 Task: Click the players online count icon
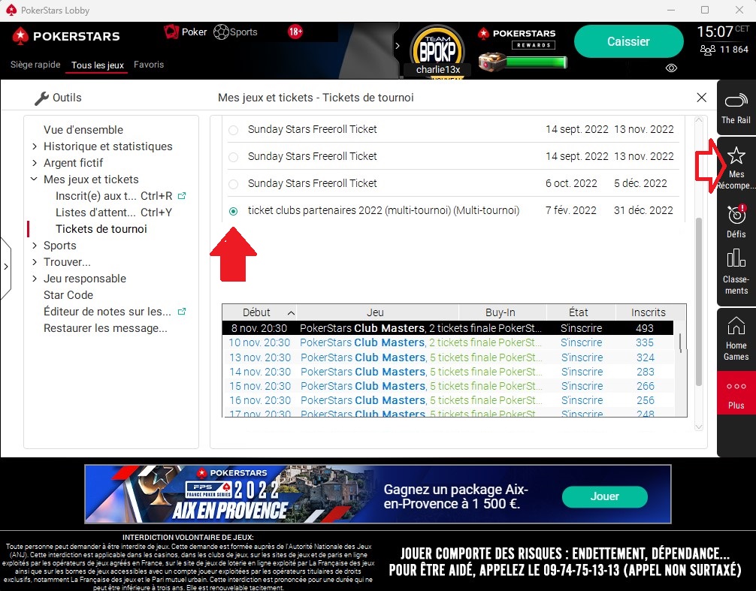707,50
